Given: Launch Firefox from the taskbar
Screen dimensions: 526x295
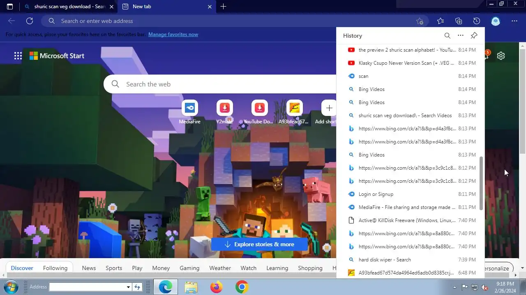Looking at the screenshot, I should pyautogui.click(x=216, y=287).
